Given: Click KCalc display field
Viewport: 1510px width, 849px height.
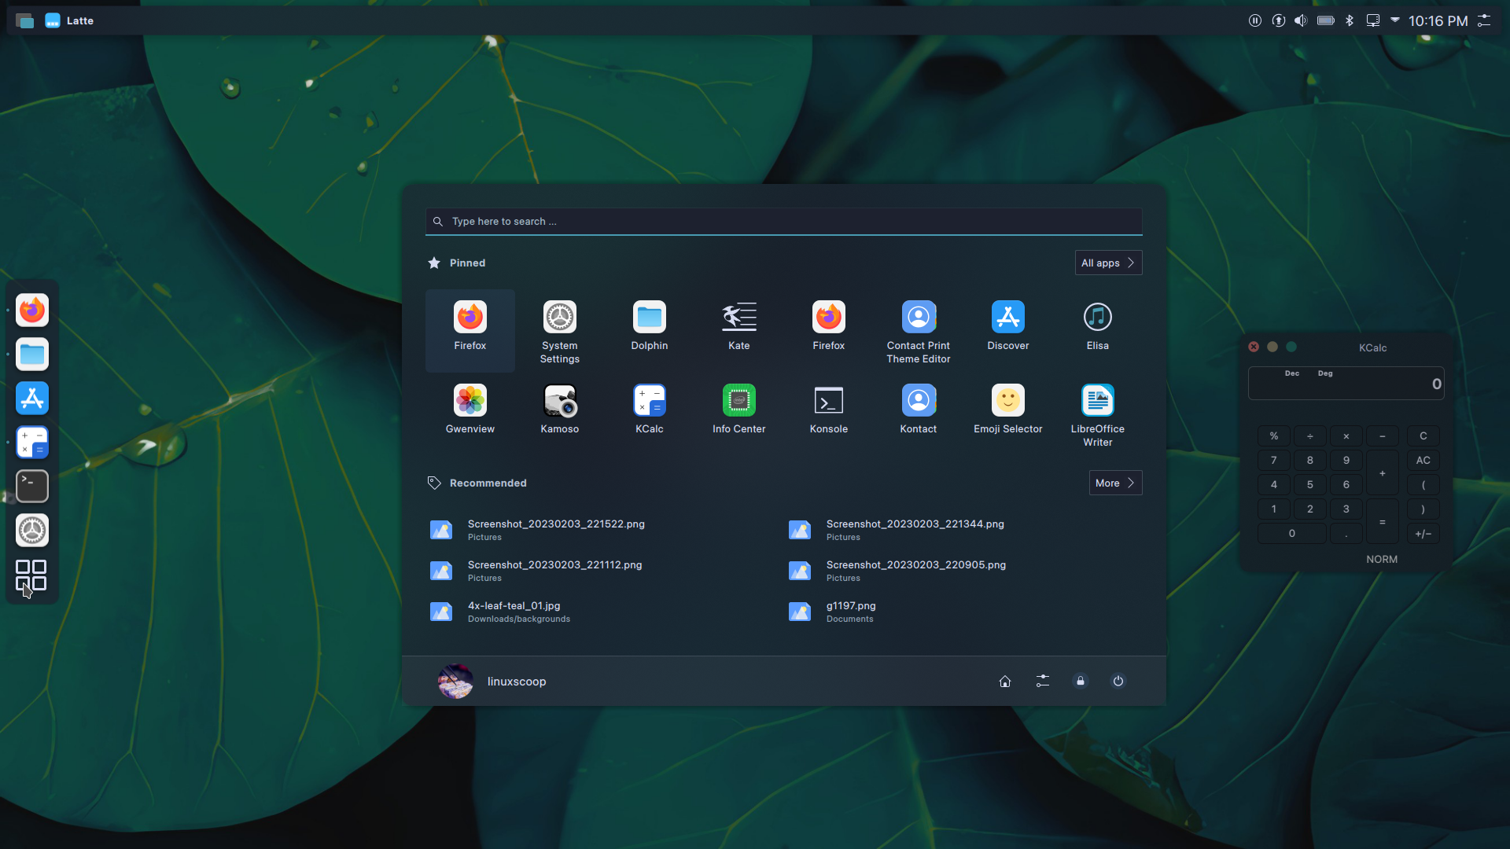Looking at the screenshot, I should point(1346,384).
